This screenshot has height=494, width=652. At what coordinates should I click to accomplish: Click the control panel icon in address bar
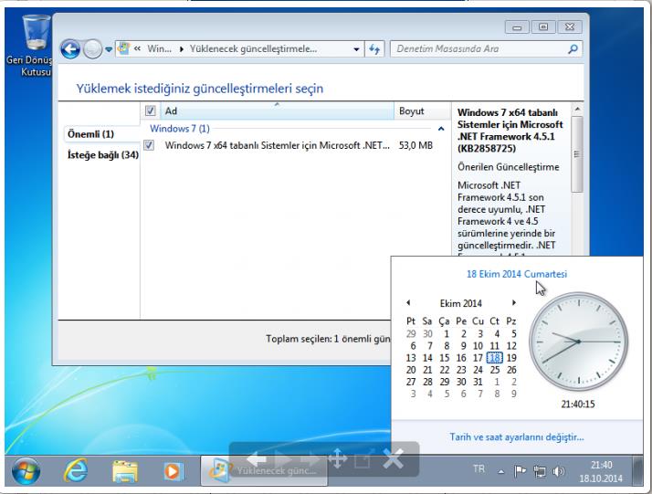pos(123,48)
